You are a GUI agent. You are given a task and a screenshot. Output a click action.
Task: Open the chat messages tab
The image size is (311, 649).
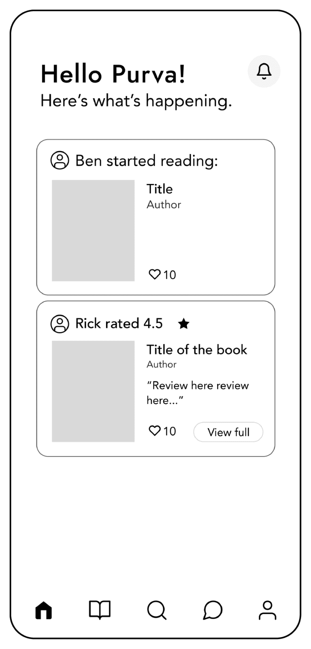213,610
